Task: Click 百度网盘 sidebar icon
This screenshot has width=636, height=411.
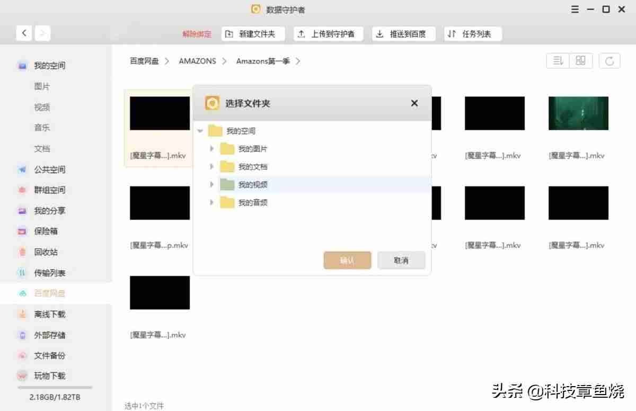Action: tap(22, 293)
